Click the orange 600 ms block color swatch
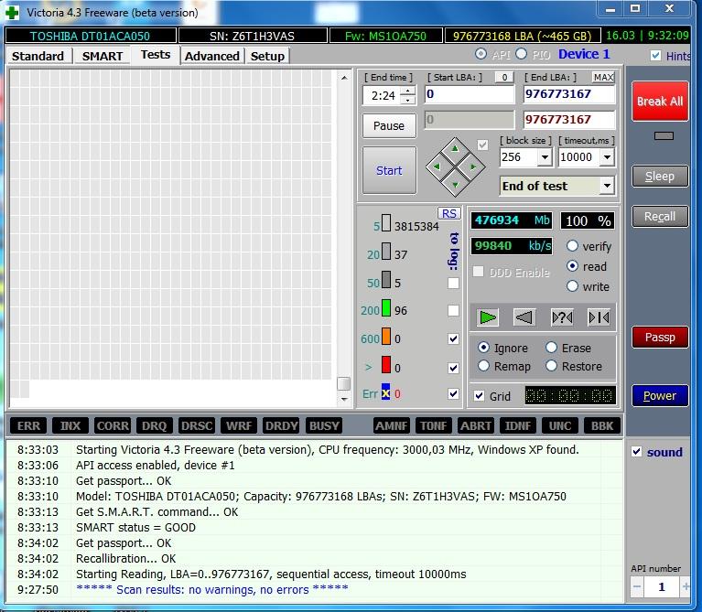This screenshot has height=612, width=702. (x=386, y=337)
